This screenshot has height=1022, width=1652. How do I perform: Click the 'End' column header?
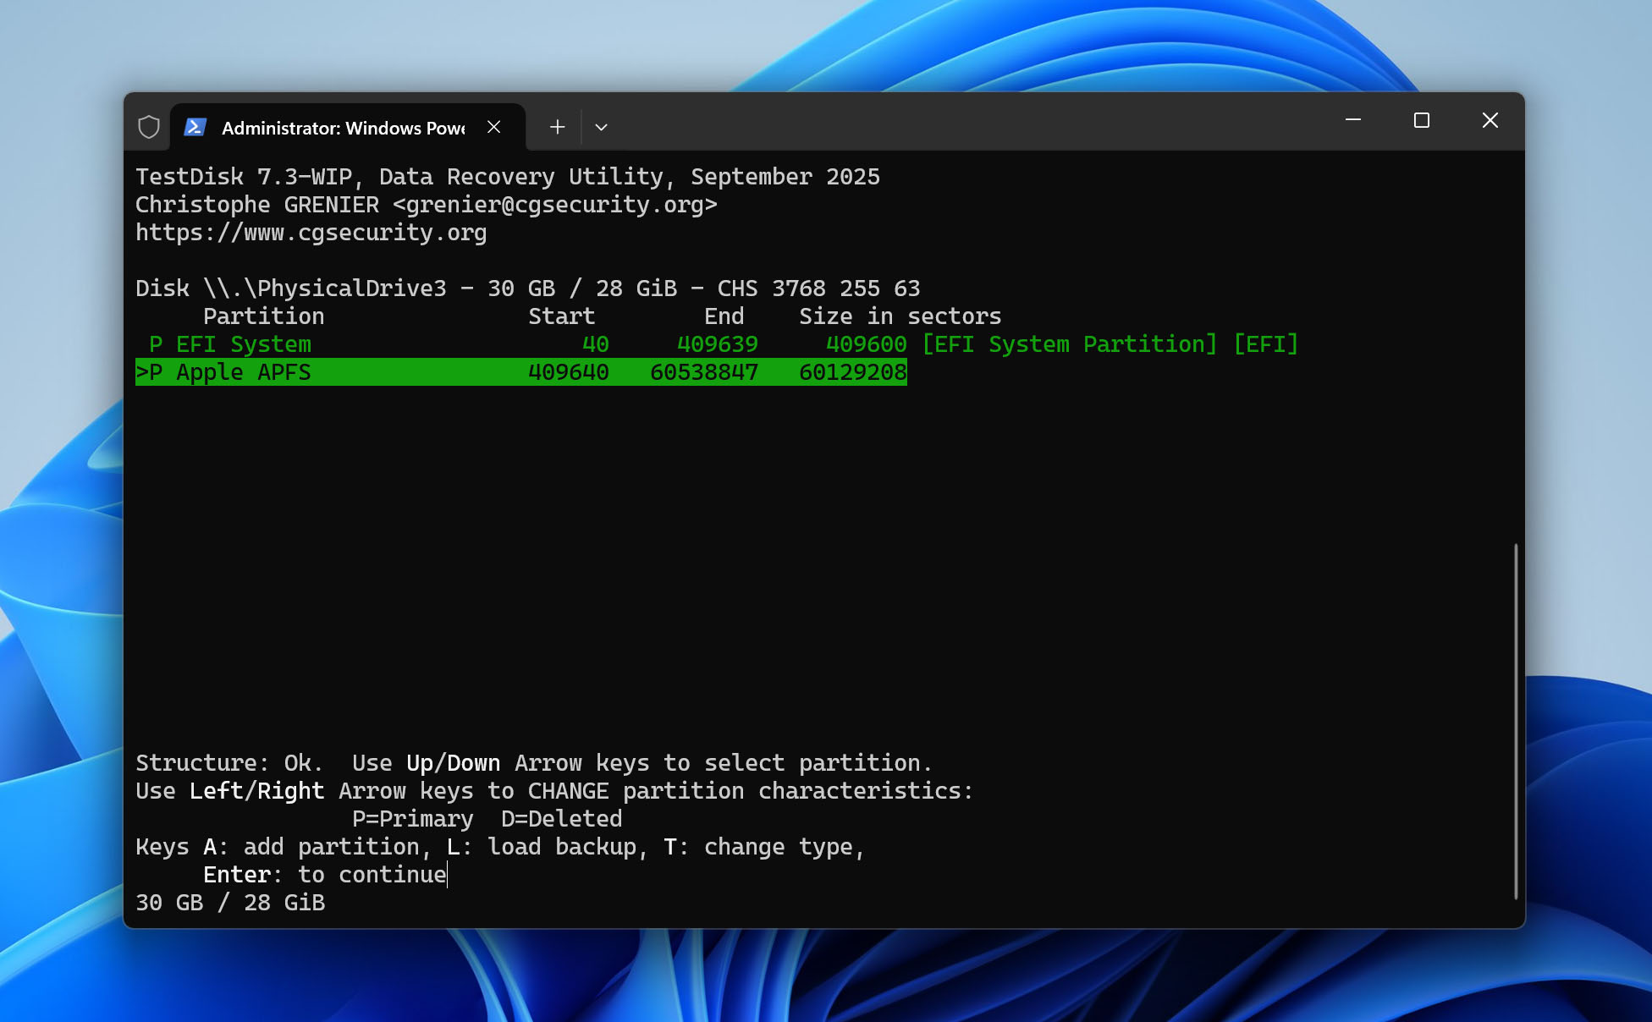point(724,316)
